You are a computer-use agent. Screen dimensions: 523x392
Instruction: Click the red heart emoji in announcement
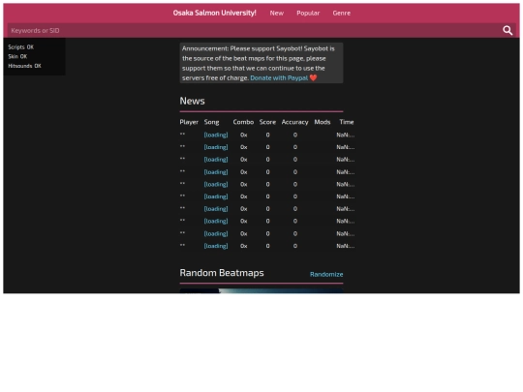point(313,78)
